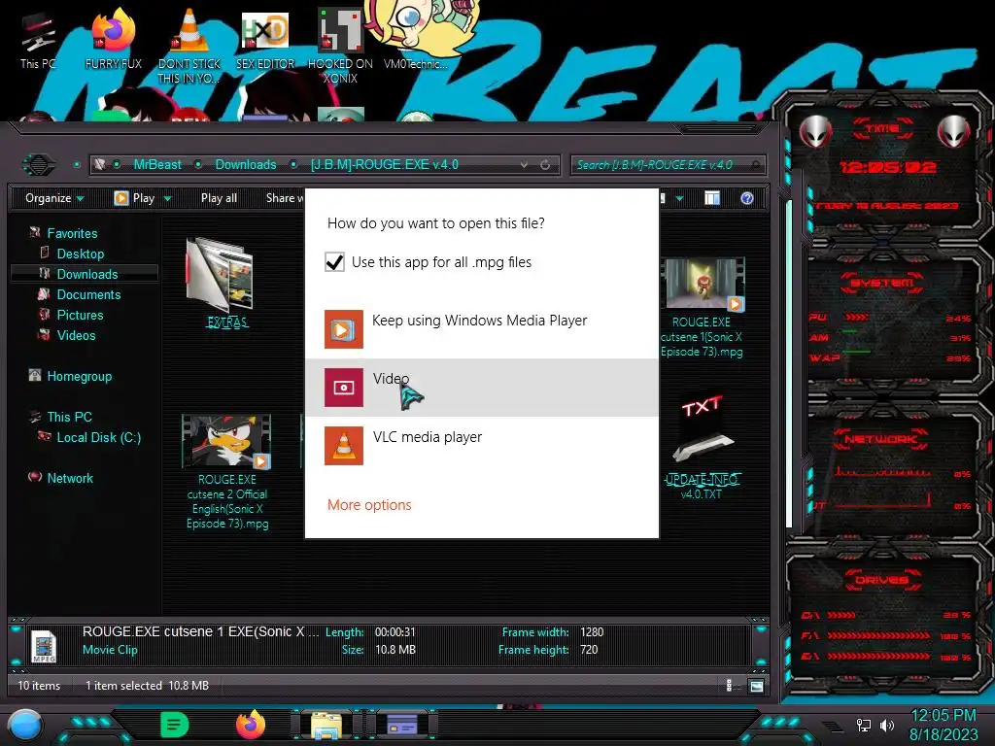Select ROUGE.EXE cutsene 1(Sonic X Episode 73).mpg
995x746 pixels.
pyautogui.click(x=702, y=308)
